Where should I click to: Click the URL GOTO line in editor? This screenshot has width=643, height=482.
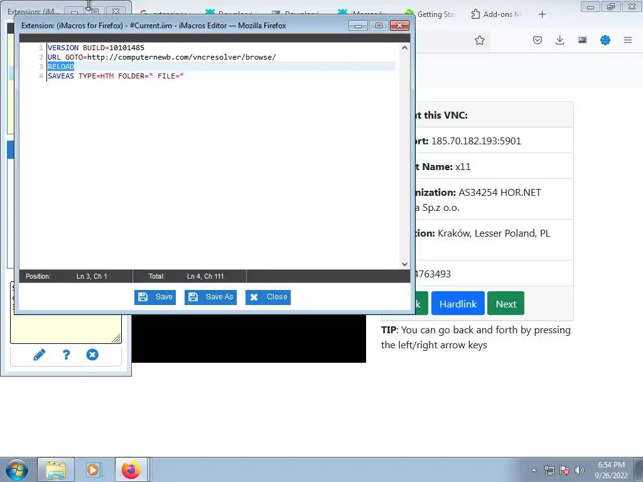161,57
